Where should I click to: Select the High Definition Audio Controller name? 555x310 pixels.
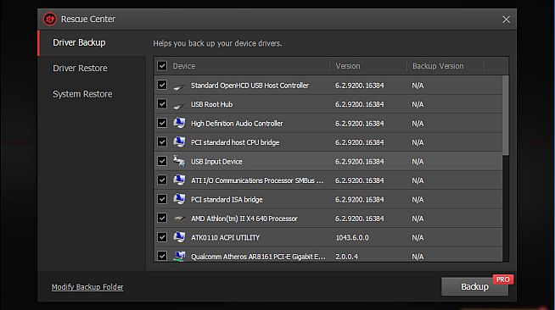pyautogui.click(x=237, y=124)
